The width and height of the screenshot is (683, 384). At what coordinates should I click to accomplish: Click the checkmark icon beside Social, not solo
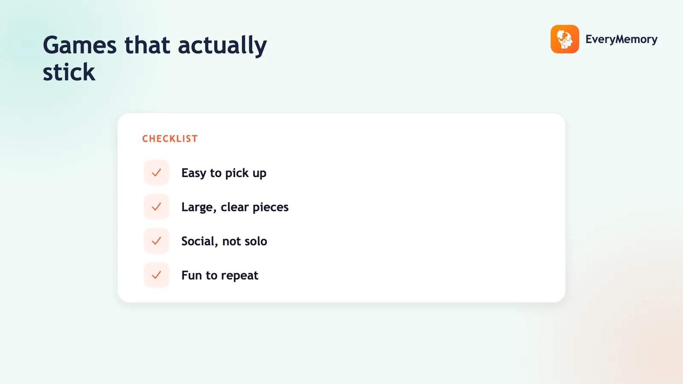157,241
